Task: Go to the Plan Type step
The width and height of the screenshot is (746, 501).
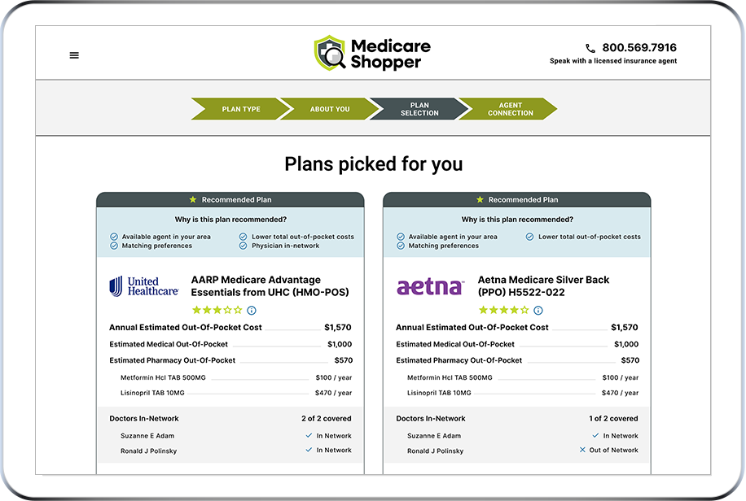Action: [x=240, y=109]
